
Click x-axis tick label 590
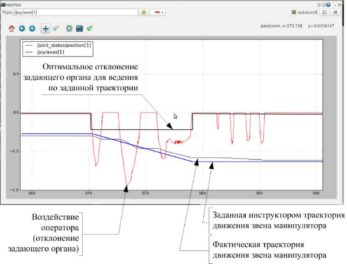[x=316, y=193]
